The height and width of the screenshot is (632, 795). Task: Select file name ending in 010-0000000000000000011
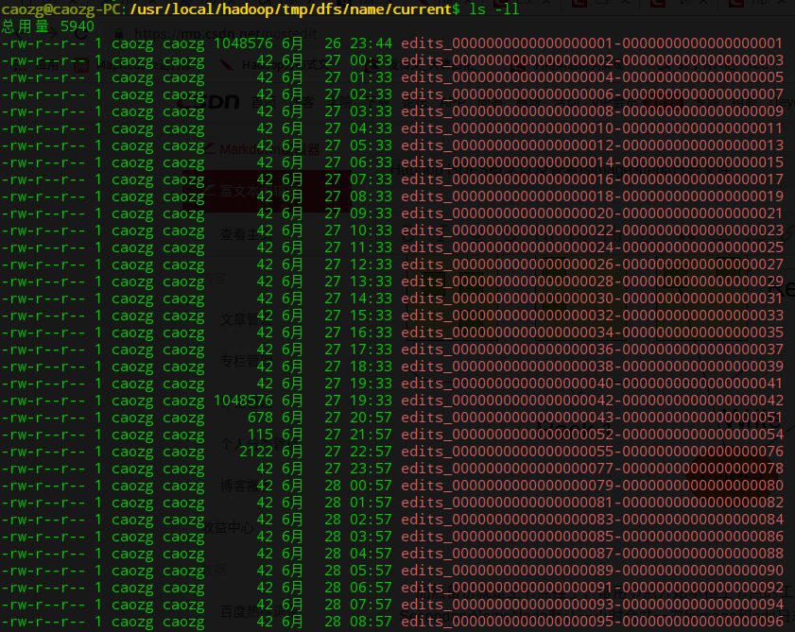click(592, 128)
